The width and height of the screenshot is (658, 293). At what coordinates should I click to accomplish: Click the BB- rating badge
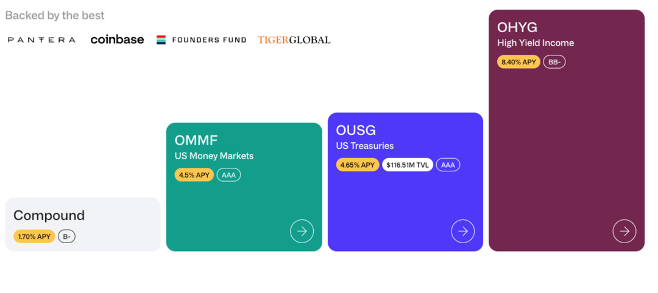[x=554, y=62]
